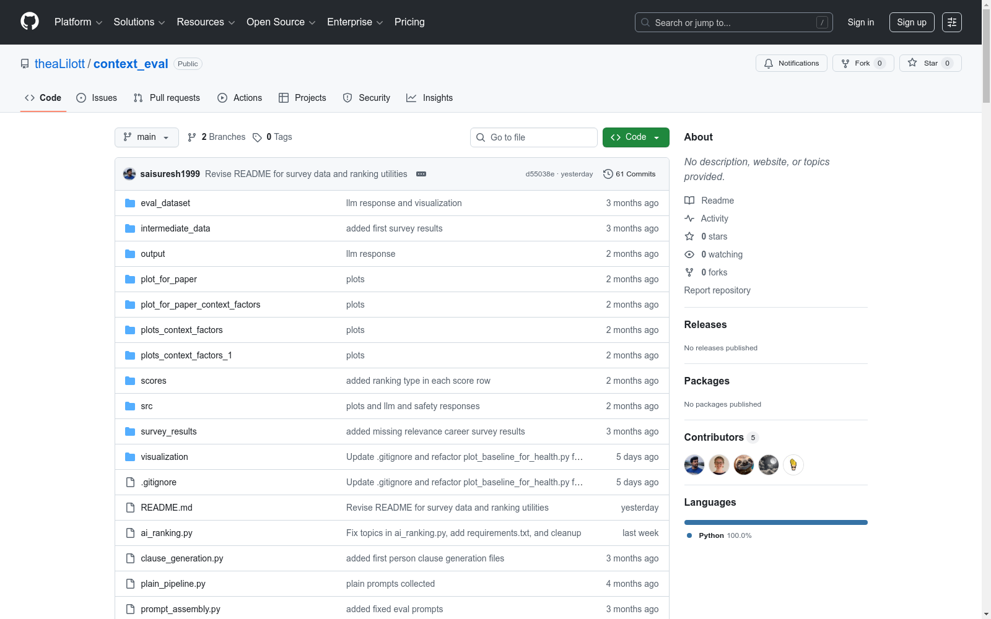View the 61 Commits history

click(x=629, y=174)
